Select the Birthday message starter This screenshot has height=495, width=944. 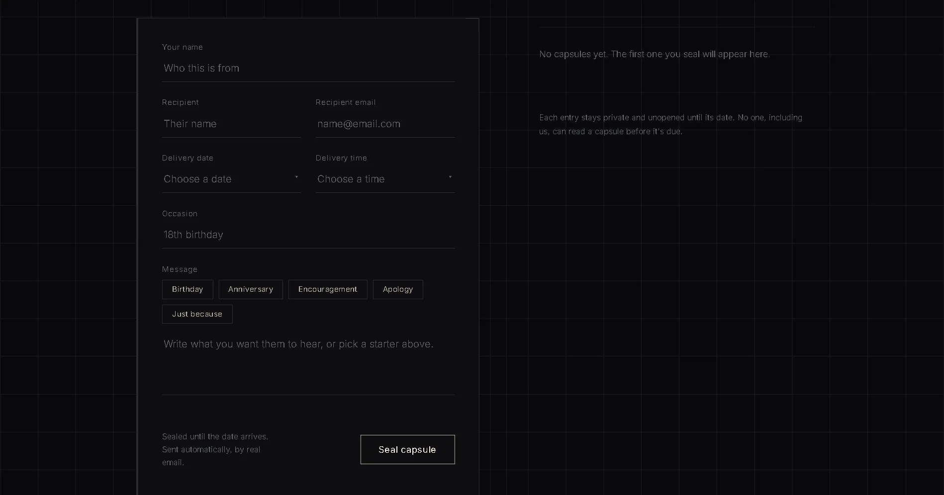tap(188, 289)
